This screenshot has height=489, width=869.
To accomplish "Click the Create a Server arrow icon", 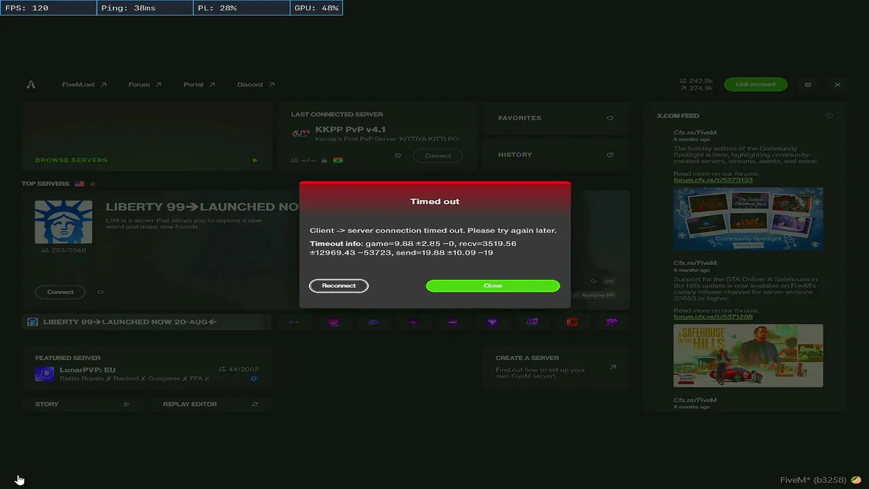I will tap(613, 367).
